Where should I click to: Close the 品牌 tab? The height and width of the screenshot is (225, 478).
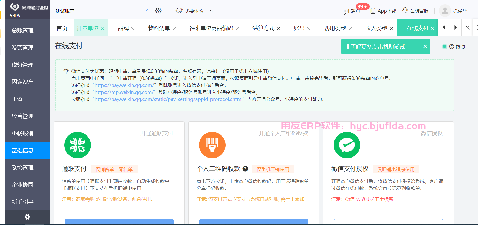pos(133,29)
